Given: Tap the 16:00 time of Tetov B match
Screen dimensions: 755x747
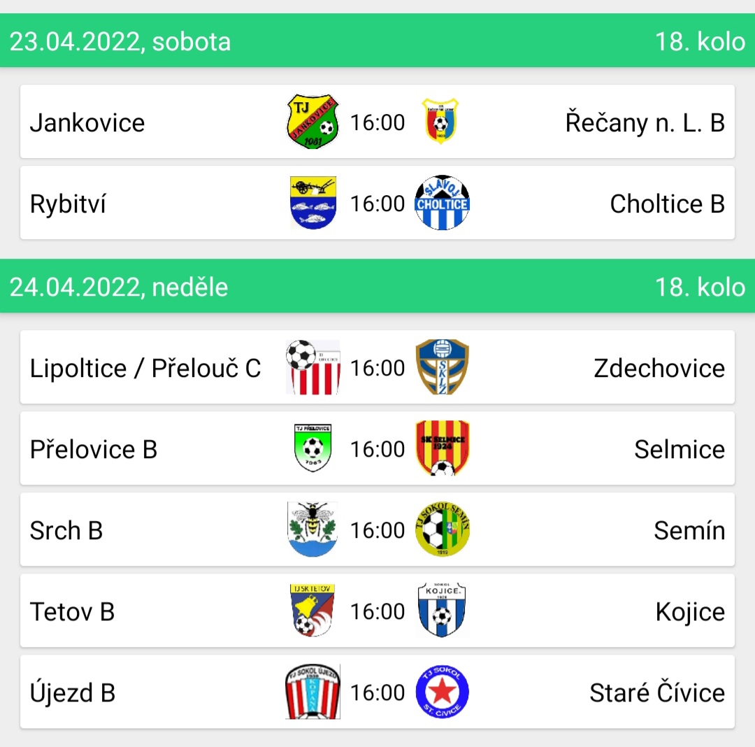Looking at the screenshot, I should 377,611.
